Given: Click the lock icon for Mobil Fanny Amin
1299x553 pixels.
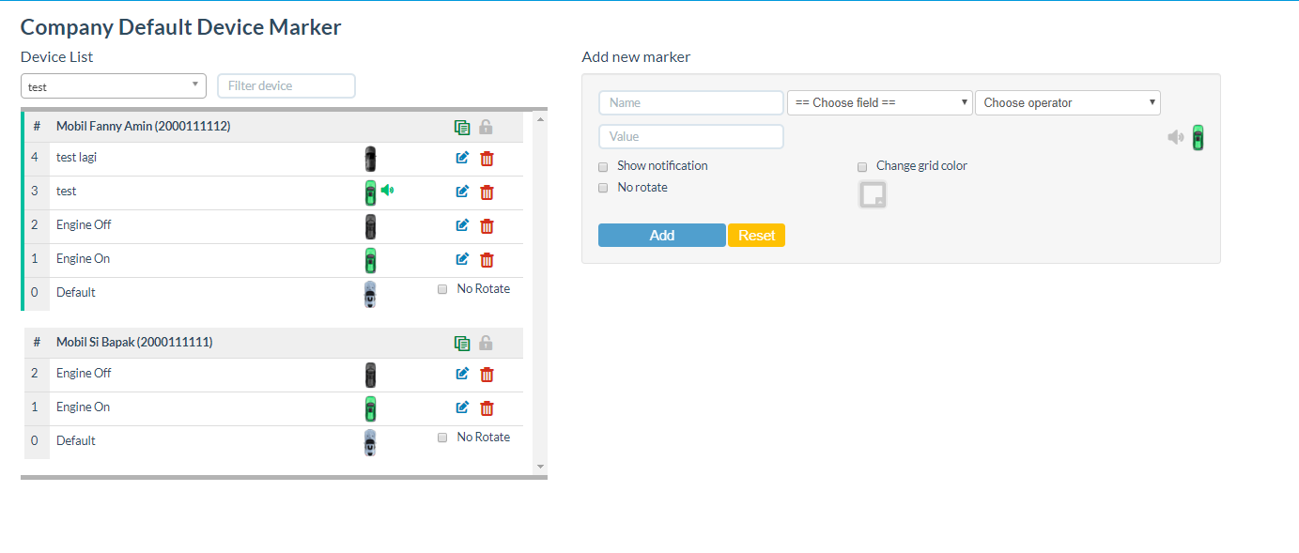Looking at the screenshot, I should [486, 127].
